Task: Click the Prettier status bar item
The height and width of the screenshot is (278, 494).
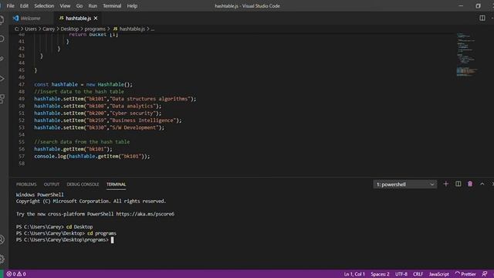Action: 465,274
